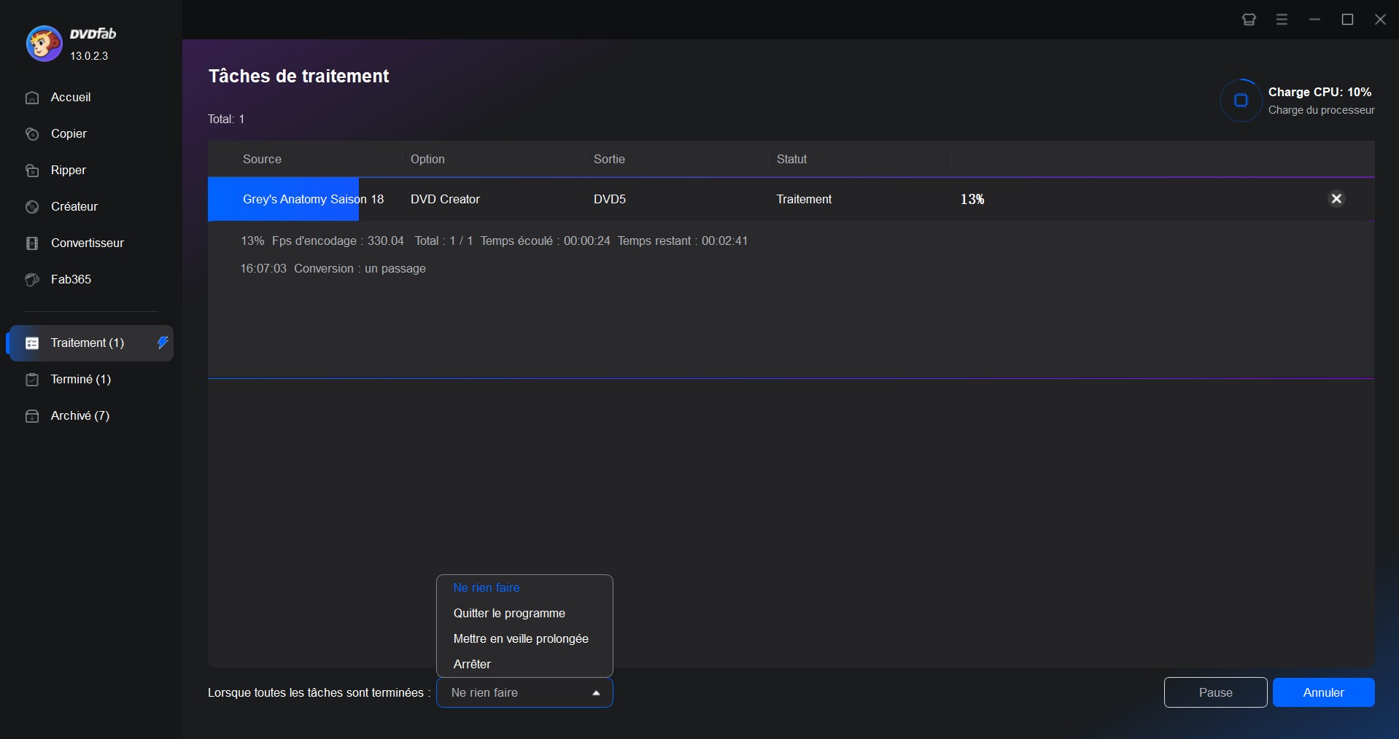
Task: Click the Sortie column header
Action: [609, 159]
